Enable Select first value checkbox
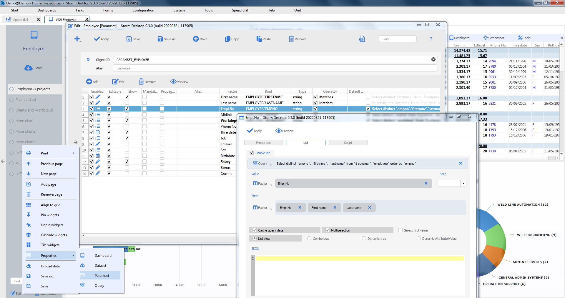 pos(401,230)
